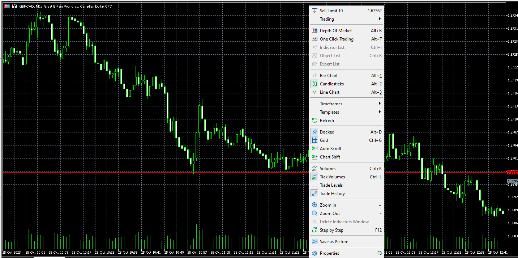
Task: Click the One Click Trading icon
Action: point(314,39)
